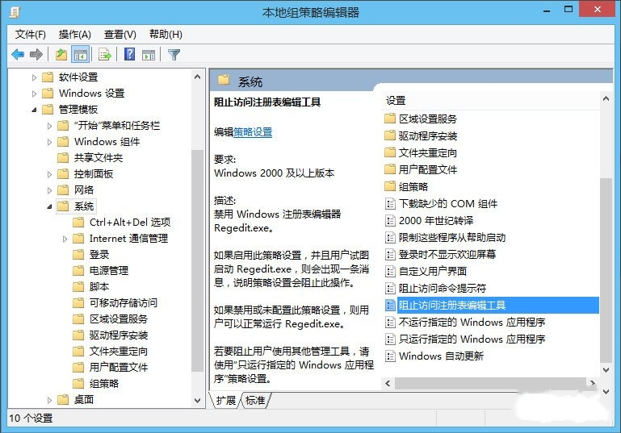Click the settings list scroll up arrow
This screenshot has width=621, height=433.
[606, 99]
